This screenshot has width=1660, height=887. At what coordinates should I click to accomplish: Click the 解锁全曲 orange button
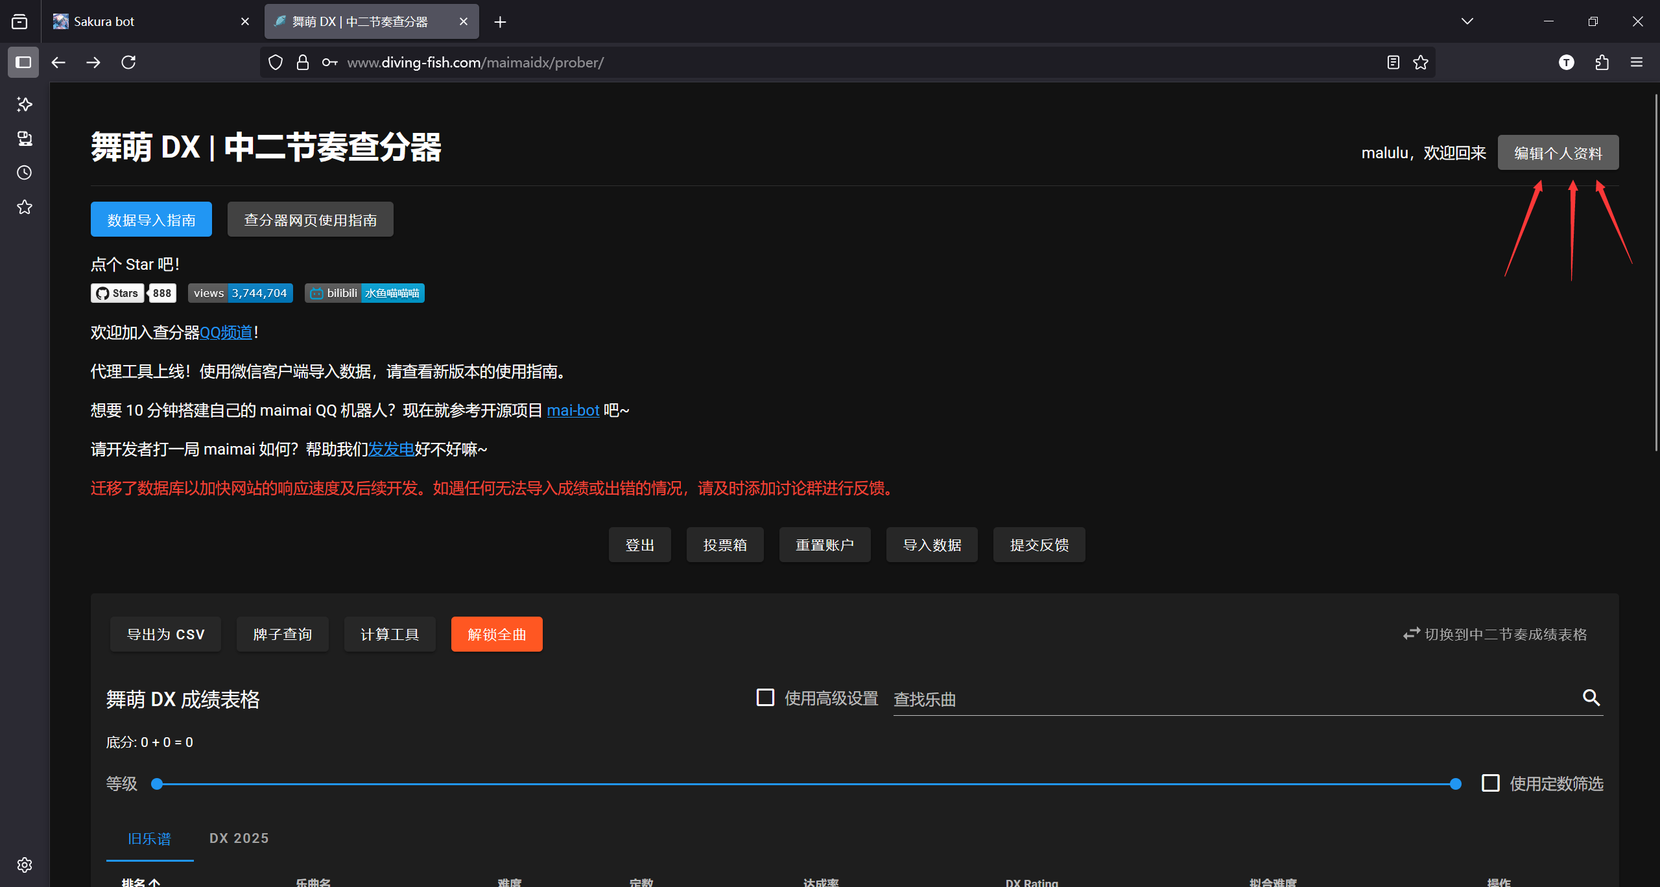[497, 634]
